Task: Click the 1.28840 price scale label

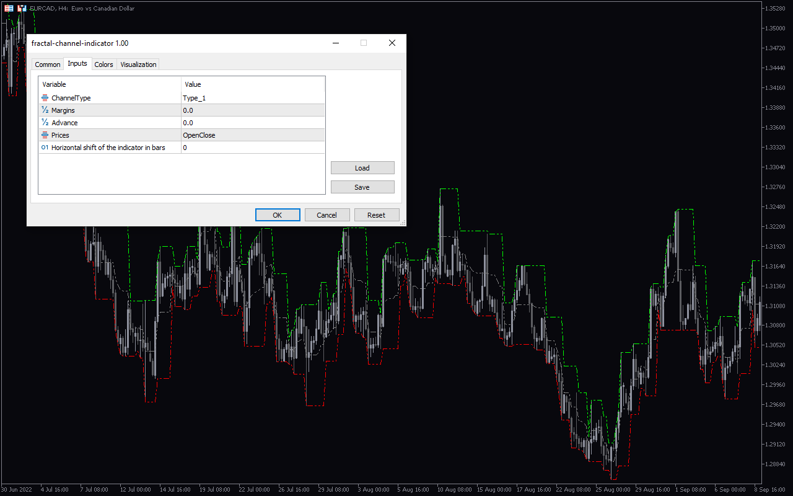Action: click(775, 464)
